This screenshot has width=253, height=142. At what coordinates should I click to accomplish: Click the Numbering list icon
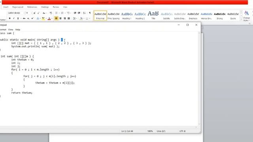63,13
